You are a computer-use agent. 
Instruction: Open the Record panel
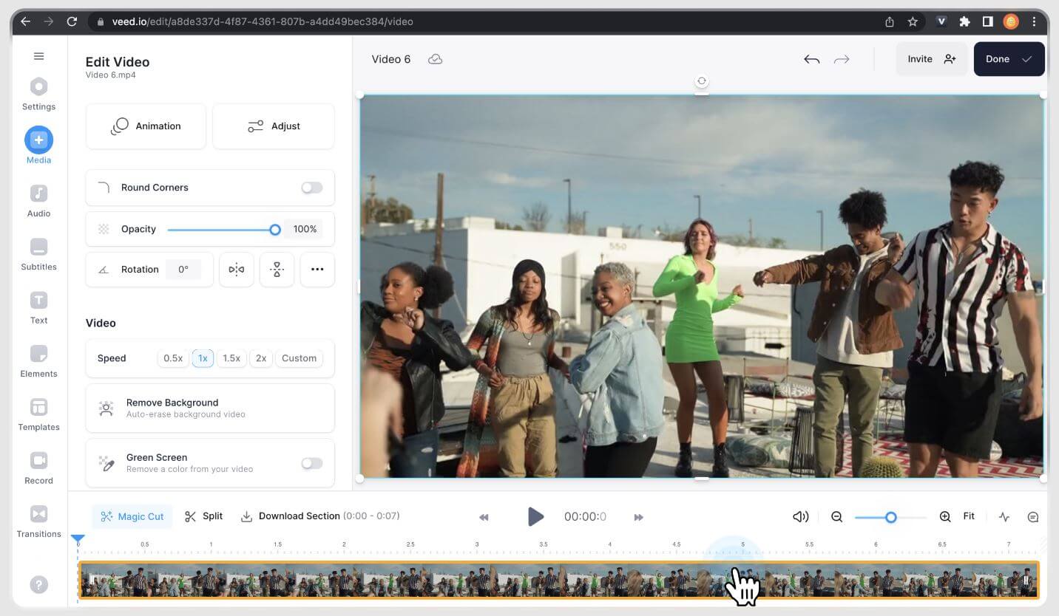pyautogui.click(x=38, y=468)
